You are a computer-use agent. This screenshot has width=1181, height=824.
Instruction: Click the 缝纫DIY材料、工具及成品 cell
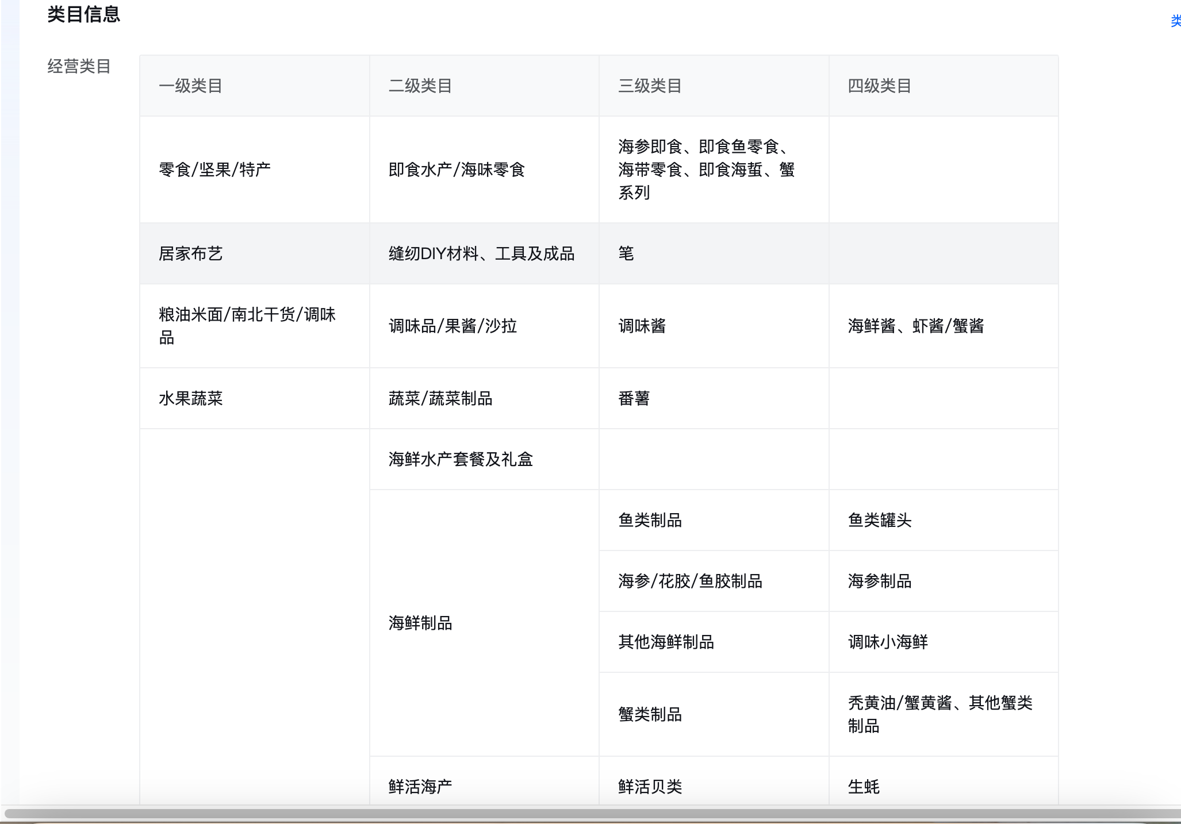pos(481,253)
